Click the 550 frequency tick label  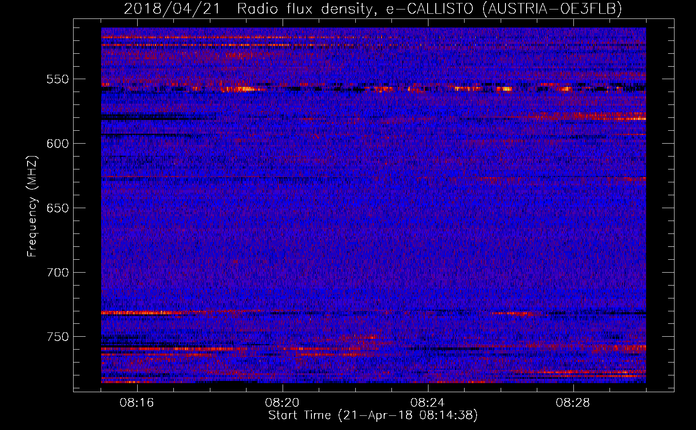(x=58, y=79)
